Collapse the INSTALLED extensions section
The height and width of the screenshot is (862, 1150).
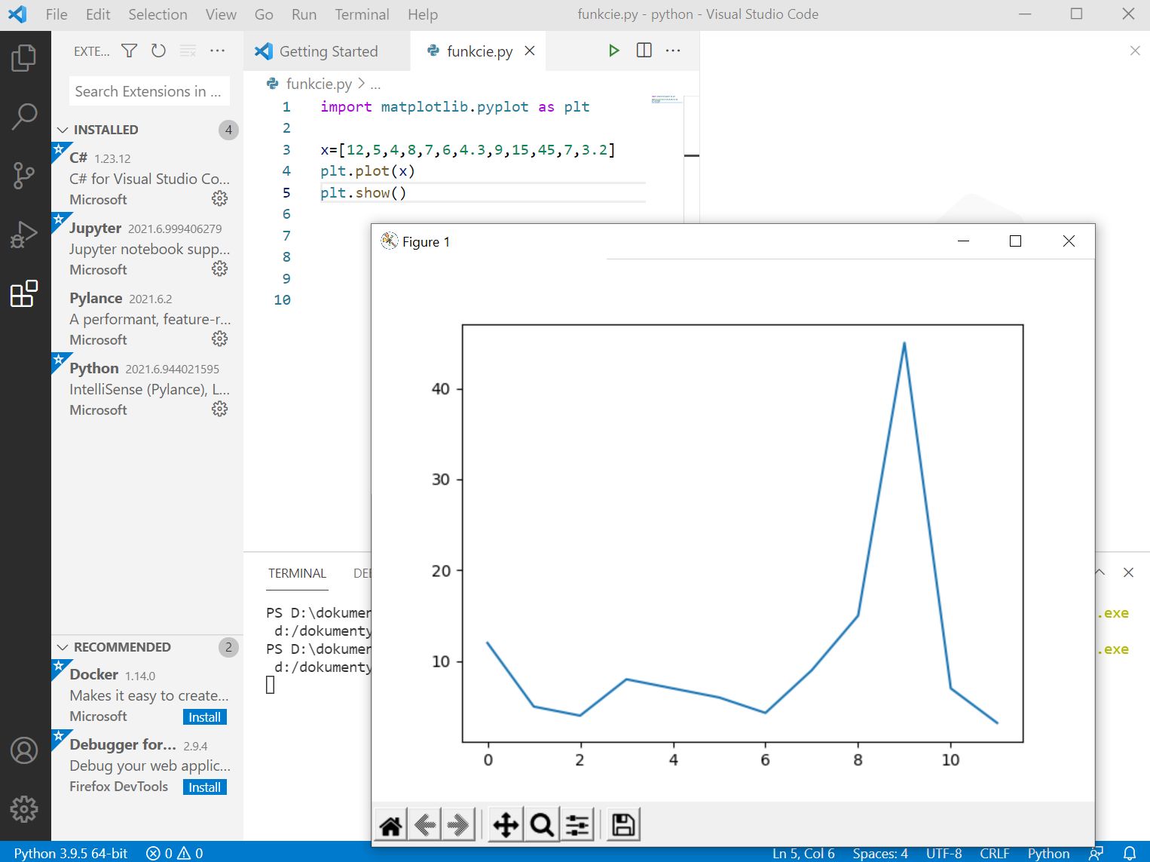point(63,130)
